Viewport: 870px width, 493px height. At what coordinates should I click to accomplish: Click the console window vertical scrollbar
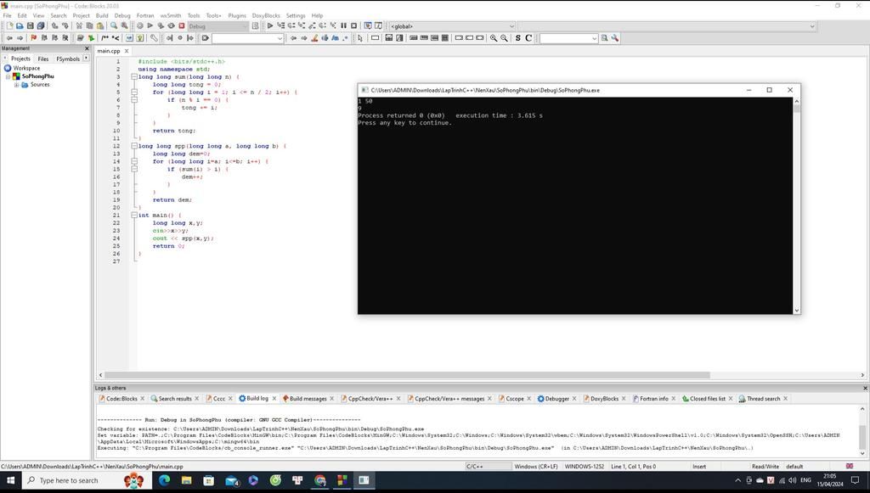pyautogui.click(x=797, y=109)
